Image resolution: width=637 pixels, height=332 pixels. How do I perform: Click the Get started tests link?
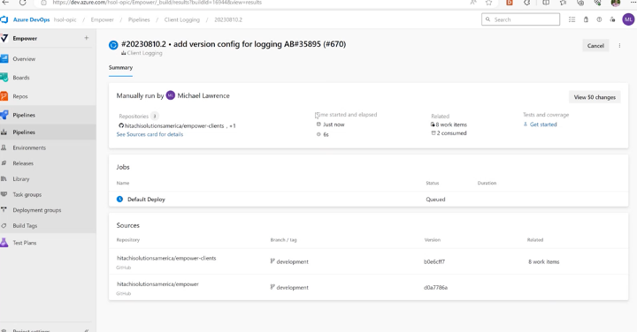(543, 124)
